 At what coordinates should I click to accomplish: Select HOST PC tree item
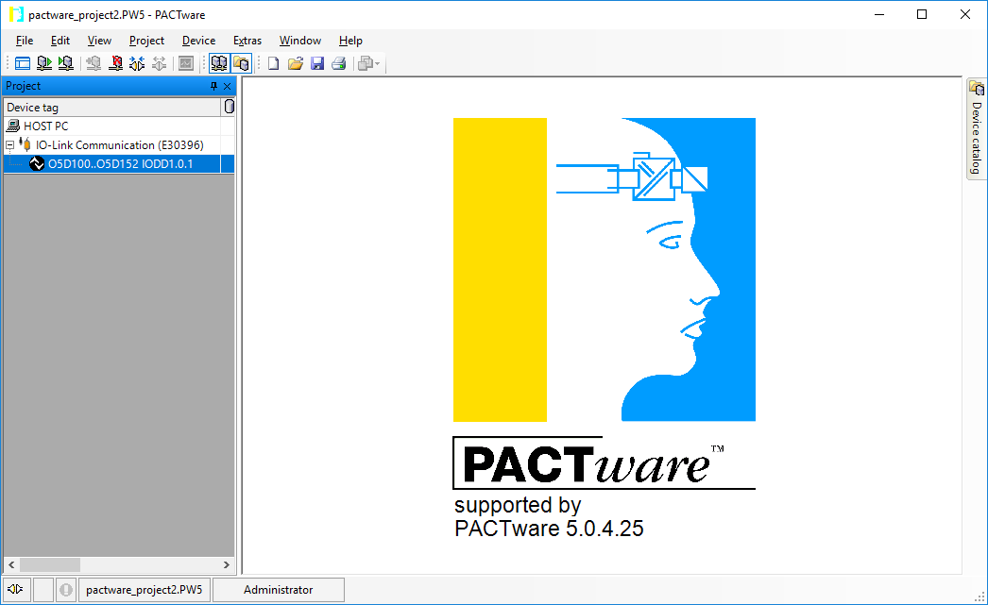45,126
